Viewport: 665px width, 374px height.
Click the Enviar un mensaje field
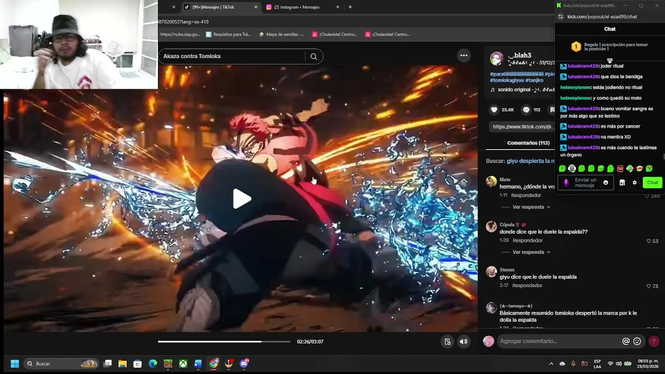586,183
